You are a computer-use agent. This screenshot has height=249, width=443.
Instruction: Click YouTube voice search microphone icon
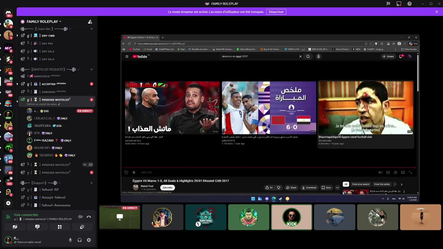pos(318,56)
